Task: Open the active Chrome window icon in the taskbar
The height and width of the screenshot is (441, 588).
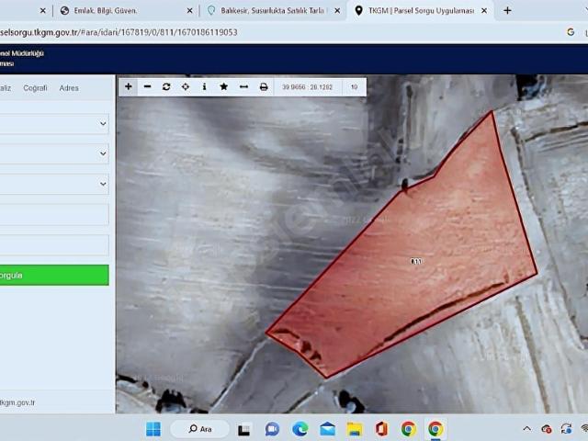Action: pyautogui.click(x=435, y=429)
